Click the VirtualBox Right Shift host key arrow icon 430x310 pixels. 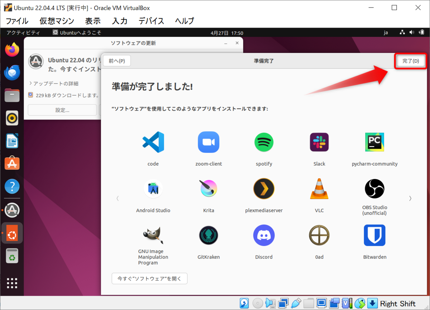coord(373,303)
